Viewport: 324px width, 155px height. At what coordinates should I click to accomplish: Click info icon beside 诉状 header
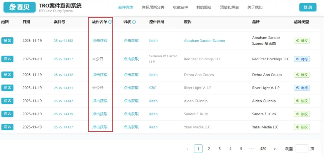tap(134, 22)
